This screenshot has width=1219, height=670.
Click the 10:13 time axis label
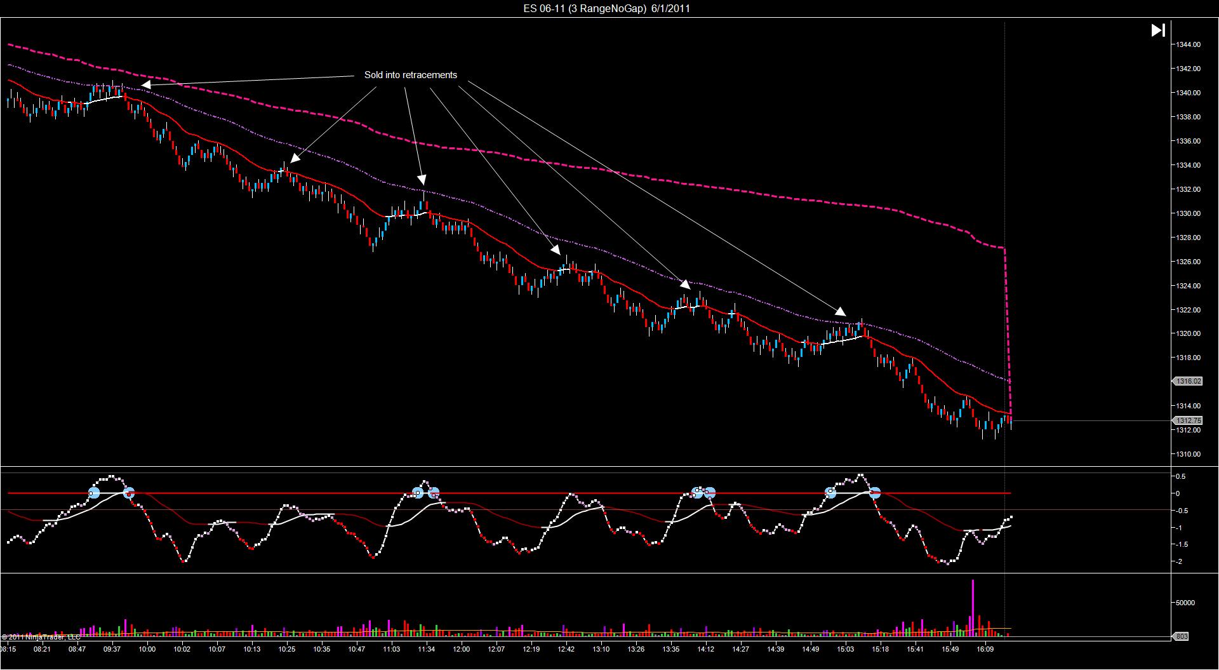tap(251, 649)
